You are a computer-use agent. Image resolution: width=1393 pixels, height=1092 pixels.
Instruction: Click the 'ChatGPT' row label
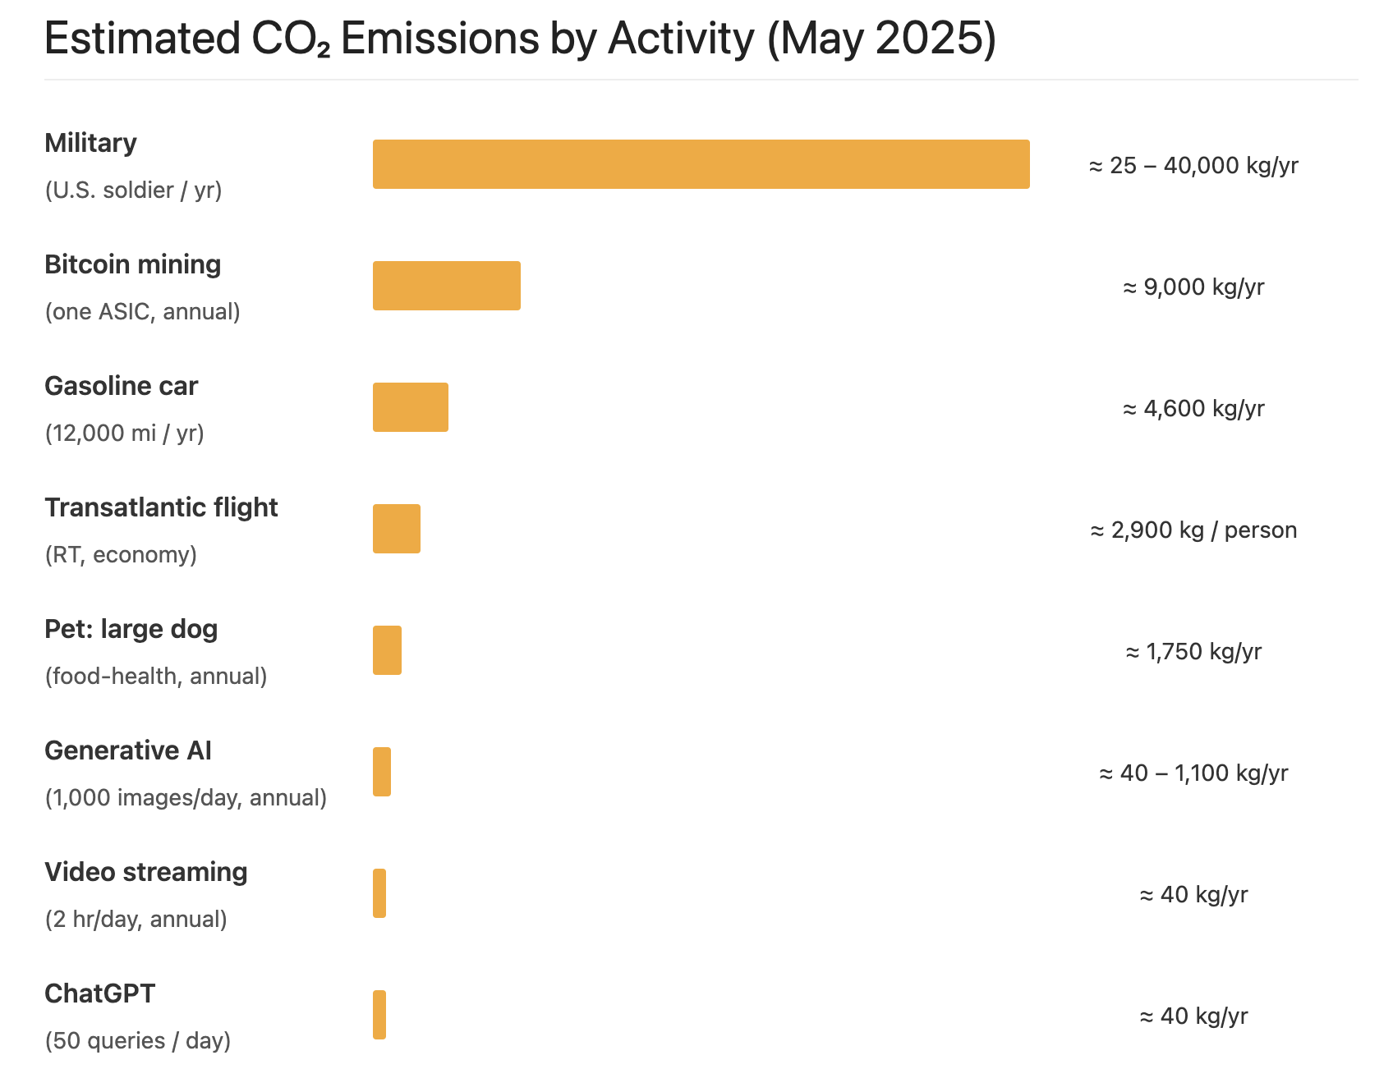[x=99, y=993]
